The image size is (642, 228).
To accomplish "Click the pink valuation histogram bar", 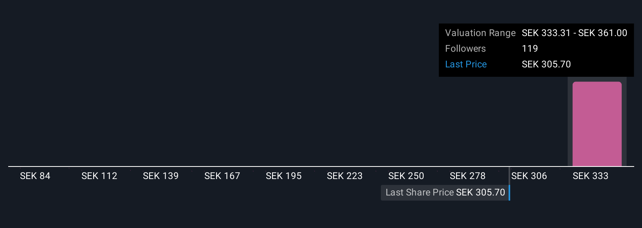I will pos(597,124).
